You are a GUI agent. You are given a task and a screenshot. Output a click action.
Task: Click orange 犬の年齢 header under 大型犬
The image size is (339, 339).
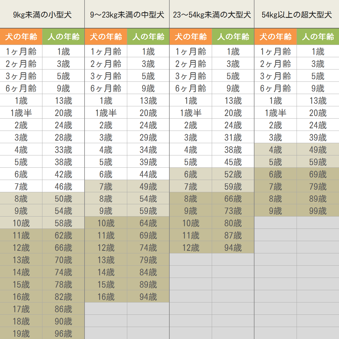click(x=191, y=37)
